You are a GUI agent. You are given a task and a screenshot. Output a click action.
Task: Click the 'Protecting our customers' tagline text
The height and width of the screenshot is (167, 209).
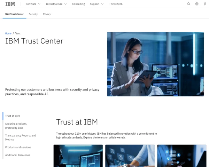pos(52,92)
